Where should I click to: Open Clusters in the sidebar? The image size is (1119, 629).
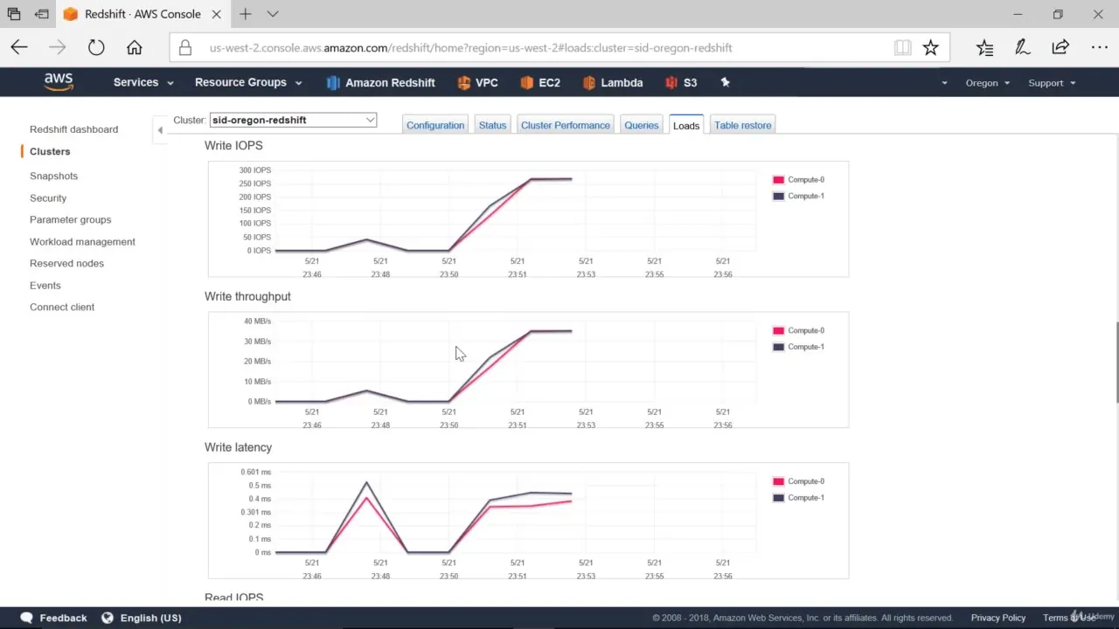(50, 151)
